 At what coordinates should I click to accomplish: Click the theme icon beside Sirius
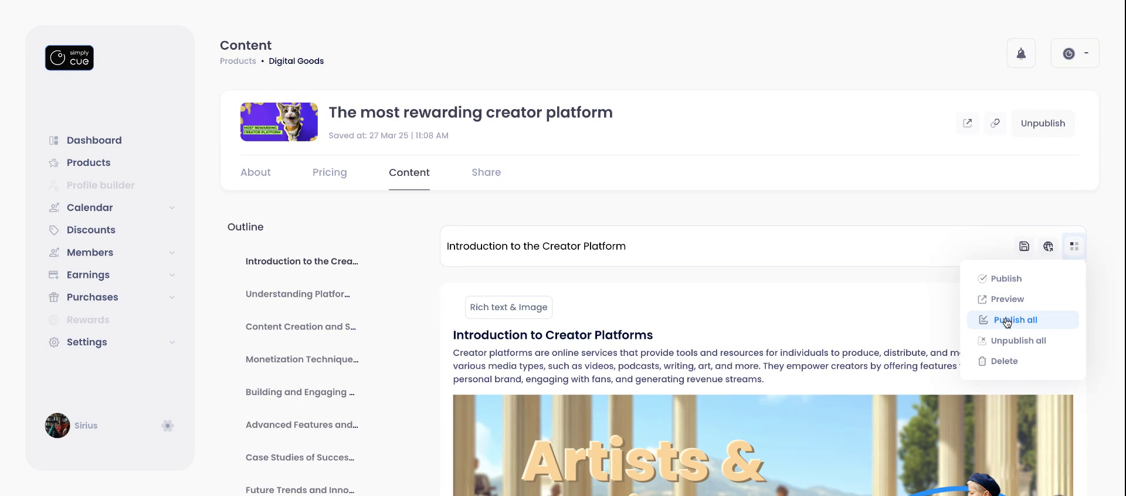(x=168, y=426)
